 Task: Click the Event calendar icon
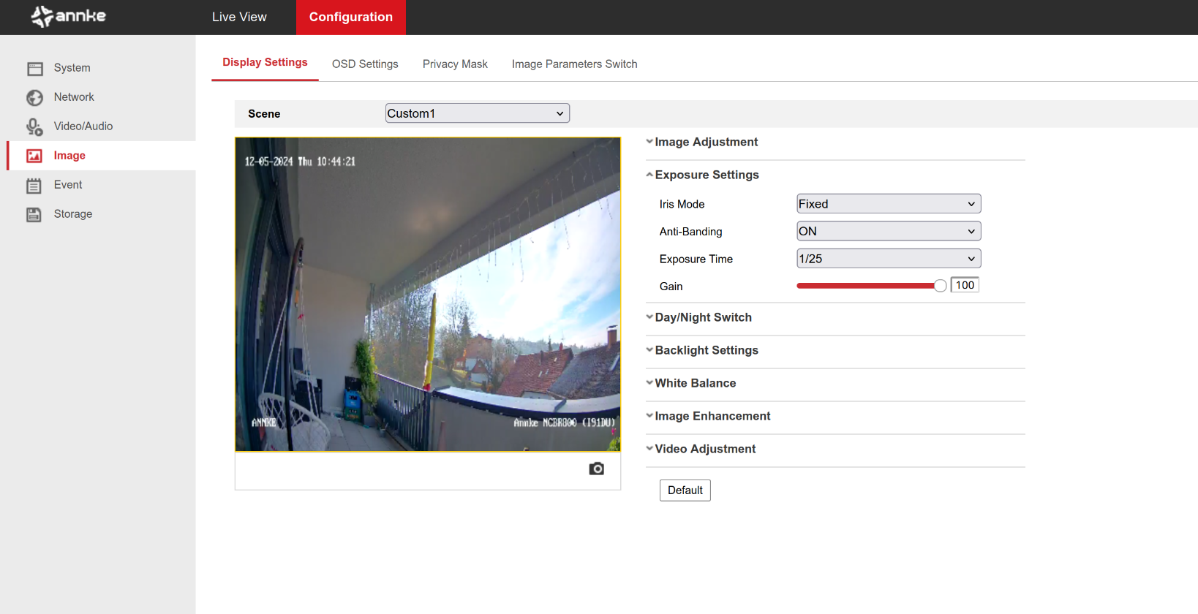(x=34, y=186)
